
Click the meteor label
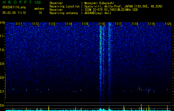pos(39,9)
